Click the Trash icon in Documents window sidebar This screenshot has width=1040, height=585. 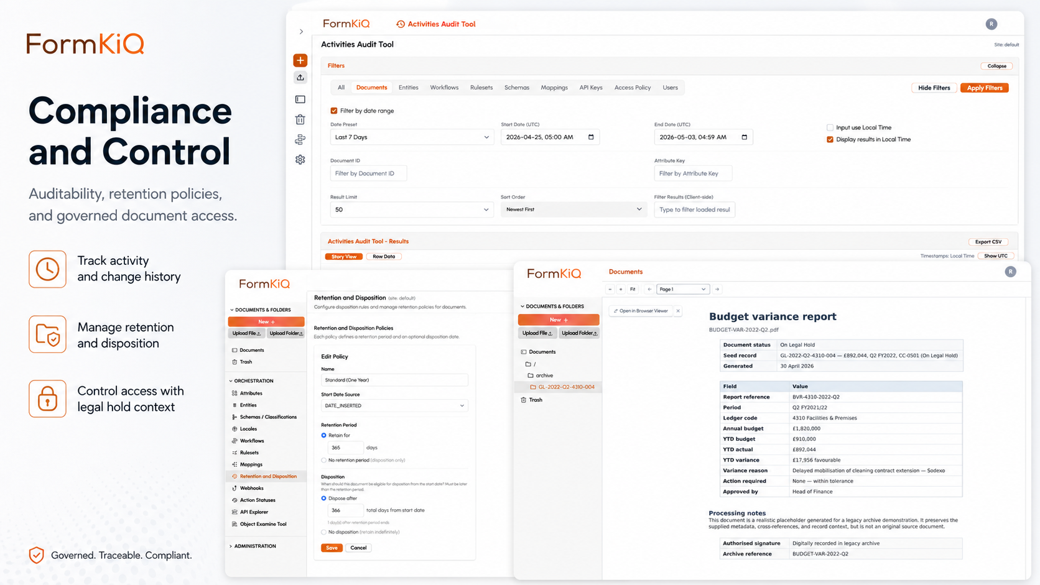[x=524, y=400]
